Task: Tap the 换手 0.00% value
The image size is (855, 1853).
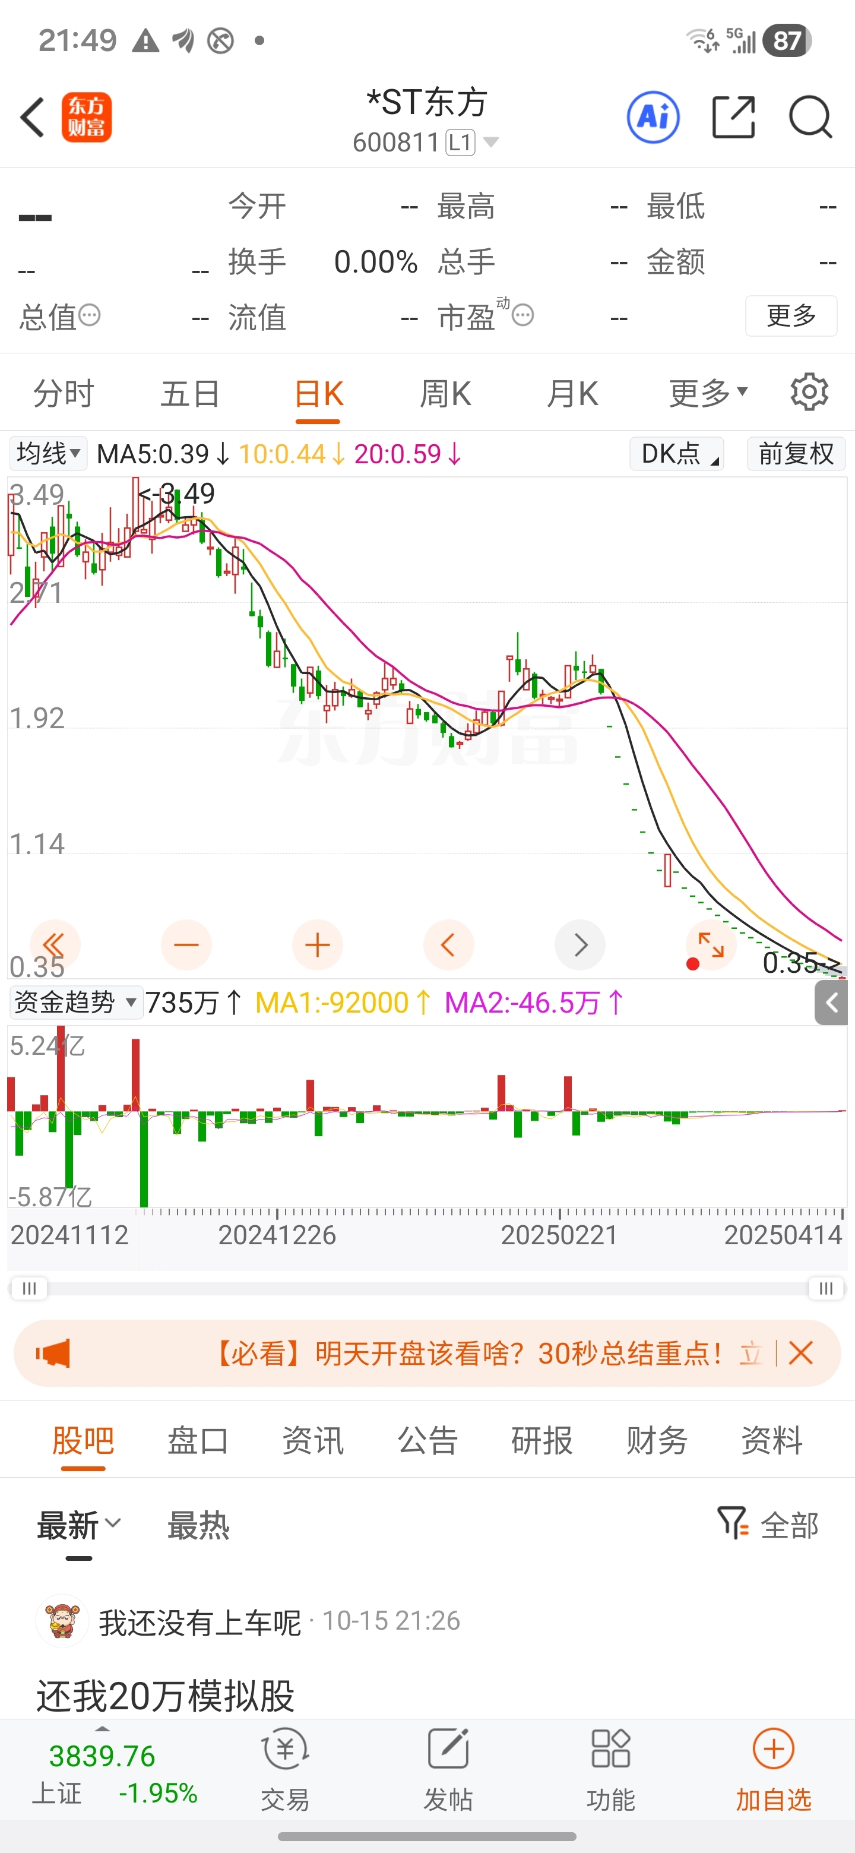Action: 375,262
